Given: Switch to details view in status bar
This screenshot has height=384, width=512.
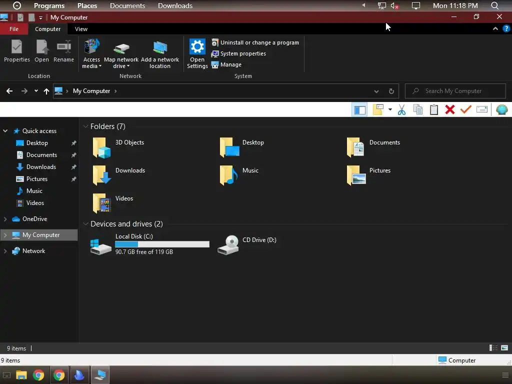Looking at the screenshot, I should 493,348.
